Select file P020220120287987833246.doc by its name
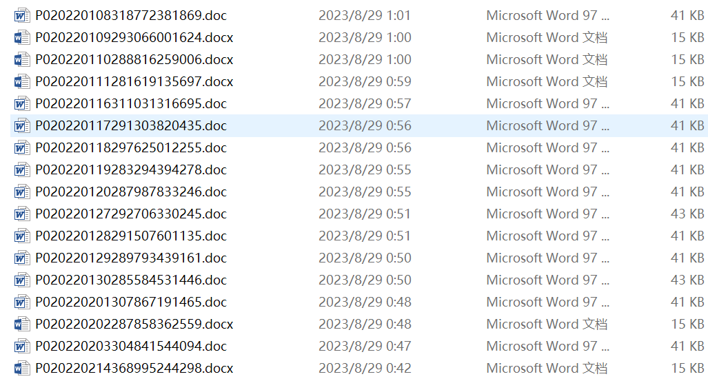 click(x=131, y=192)
